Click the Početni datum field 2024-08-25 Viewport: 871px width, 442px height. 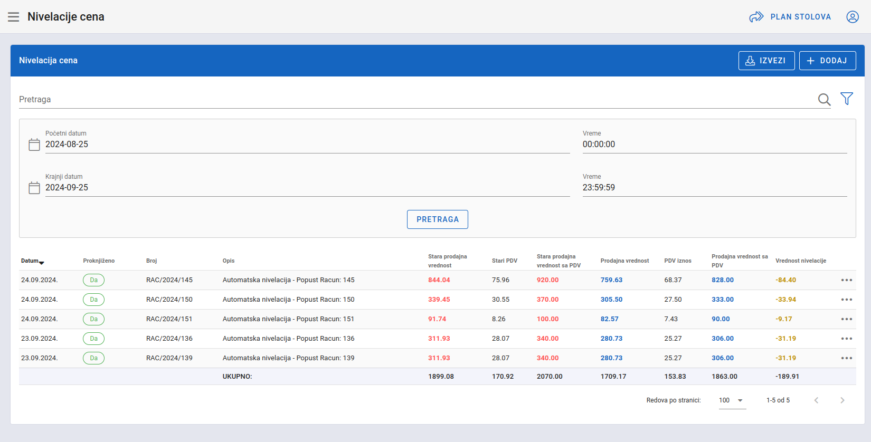point(307,145)
